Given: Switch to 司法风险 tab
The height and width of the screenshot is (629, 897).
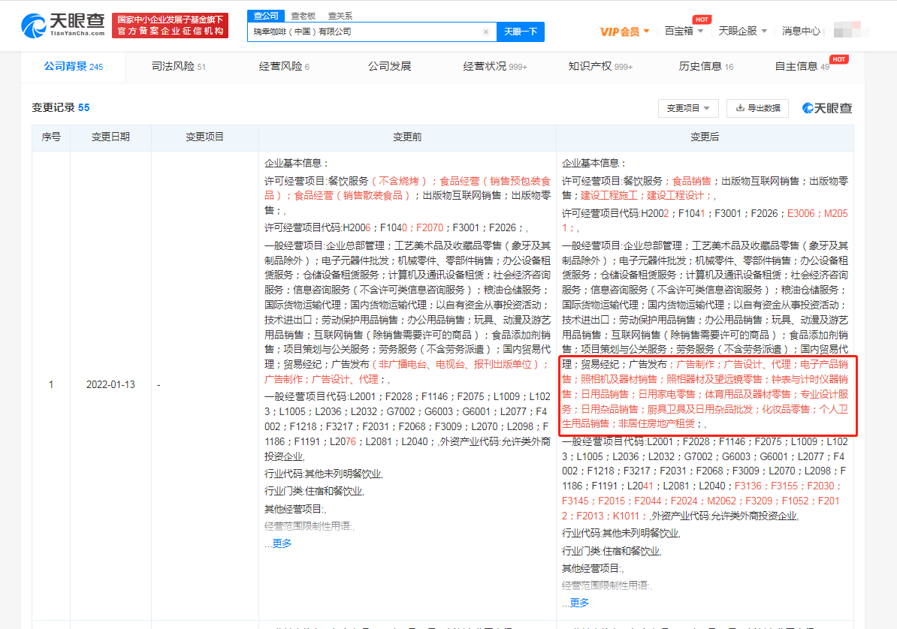Looking at the screenshot, I should [x=179, y=66].
